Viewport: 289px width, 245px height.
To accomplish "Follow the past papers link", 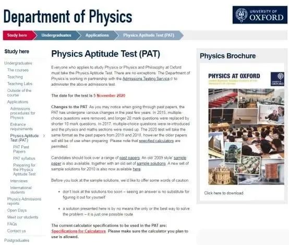I will [x=129, y=158].
